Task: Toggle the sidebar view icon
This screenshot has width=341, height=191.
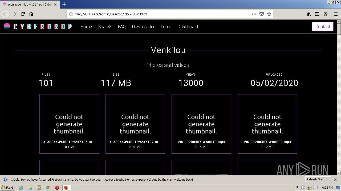Action: point(317,14)
